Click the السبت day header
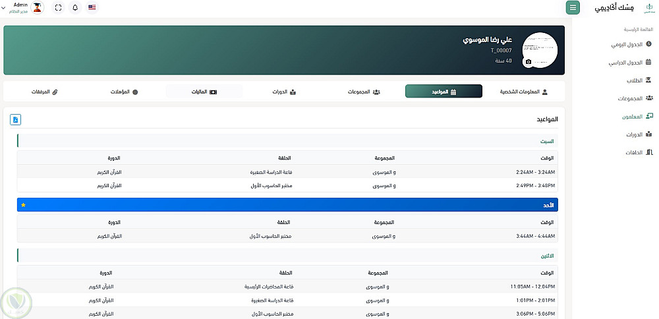The image size is (659, 319). click(287, 141)
